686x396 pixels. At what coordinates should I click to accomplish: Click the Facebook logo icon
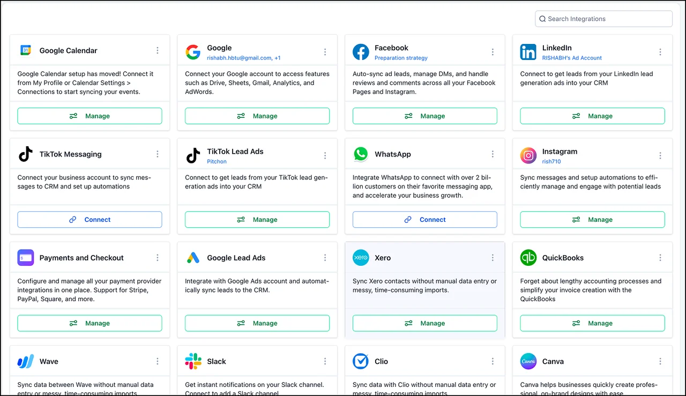point(361,52)
